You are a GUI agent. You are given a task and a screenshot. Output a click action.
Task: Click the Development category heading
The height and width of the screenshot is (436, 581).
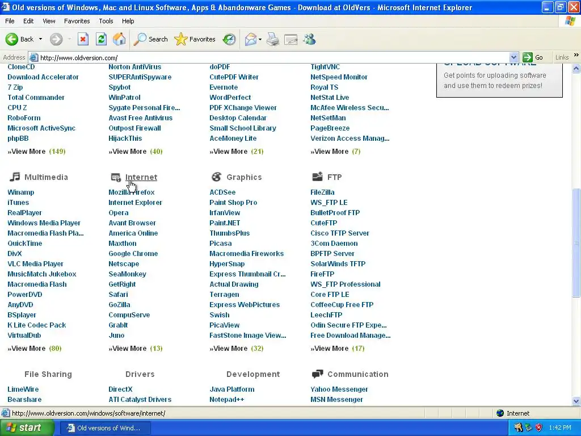coord(253,374)
